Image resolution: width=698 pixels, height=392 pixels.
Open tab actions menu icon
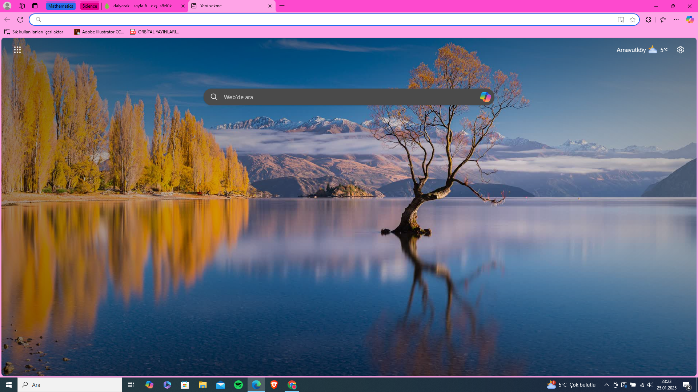pyautogui.click(x=35, y=6)
